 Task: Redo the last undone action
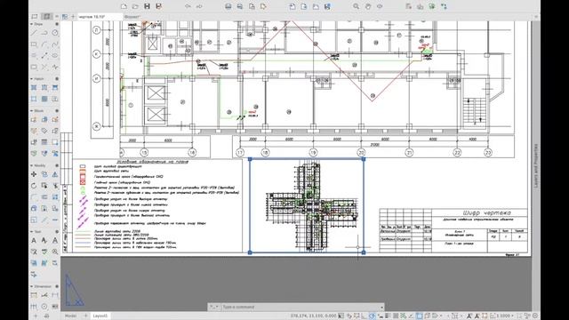click(199, 6)
